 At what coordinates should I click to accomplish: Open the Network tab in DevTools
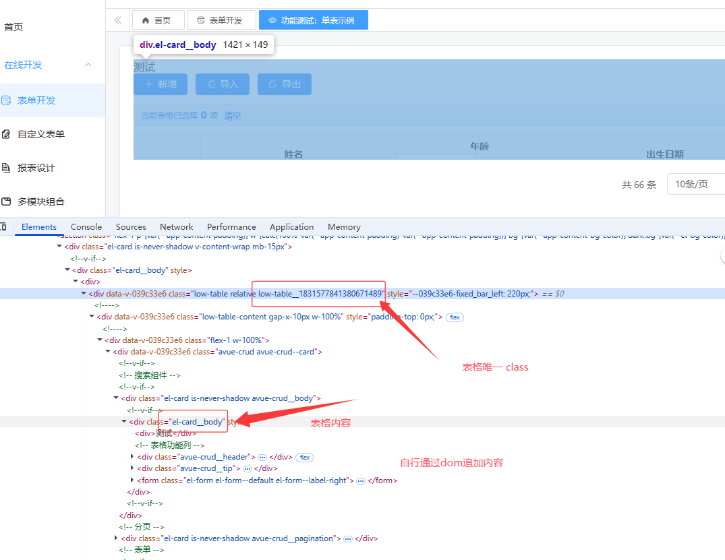click(x=176, y=227)
